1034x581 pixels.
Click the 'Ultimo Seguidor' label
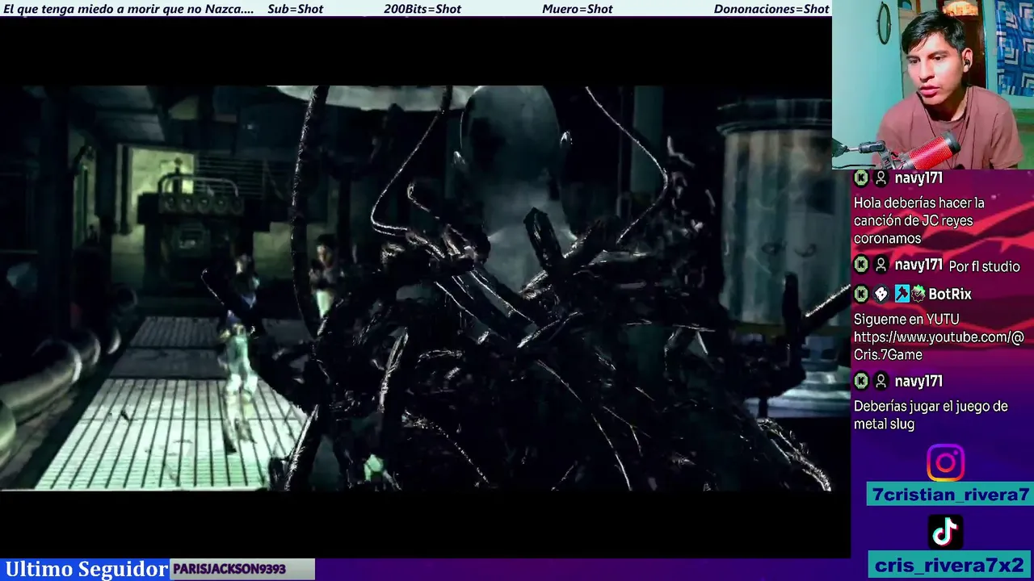coord(86,569)
